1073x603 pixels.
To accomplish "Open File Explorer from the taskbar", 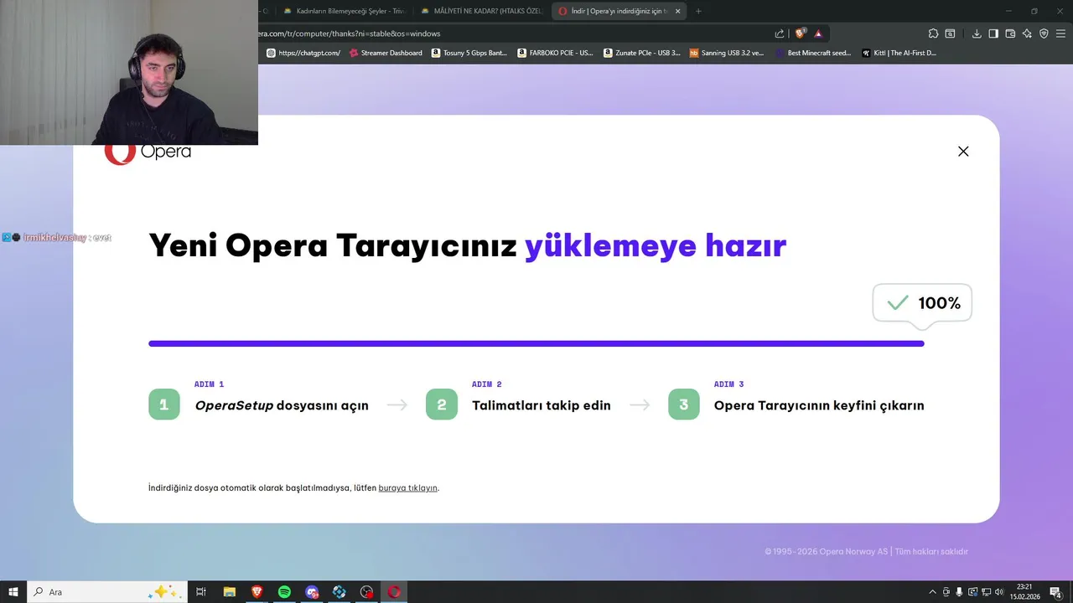I will click(x=229, y=592).
